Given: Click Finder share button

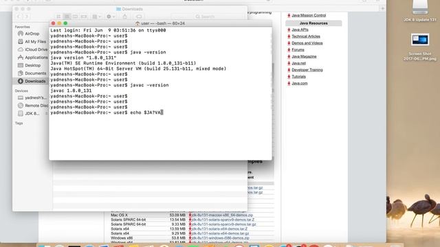Looking at the screenshot, I should (x=125, y=16).
